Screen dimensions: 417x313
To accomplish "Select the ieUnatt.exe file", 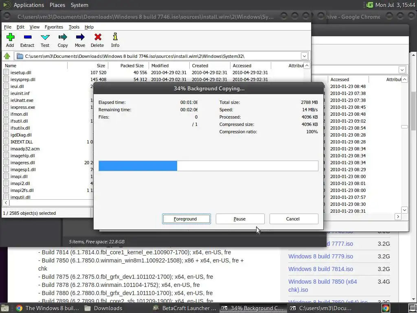I will coord(22,100).
